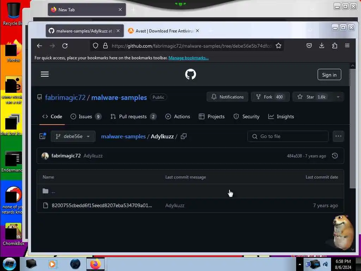The image size is (361, 271).
Task: Open the Security tab
Action: point(246,116)
